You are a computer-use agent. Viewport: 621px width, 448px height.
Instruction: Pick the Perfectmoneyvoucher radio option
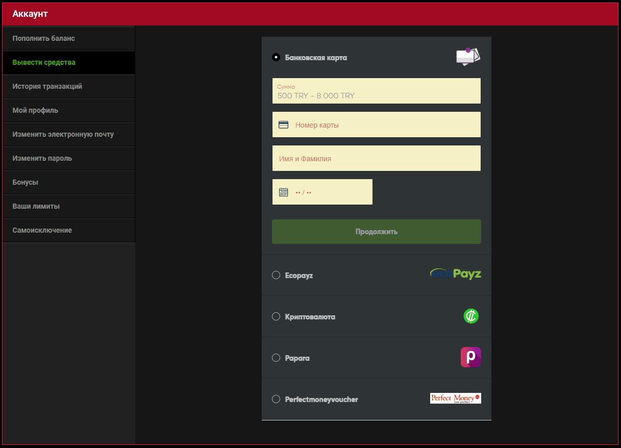[x=276, y=400]
